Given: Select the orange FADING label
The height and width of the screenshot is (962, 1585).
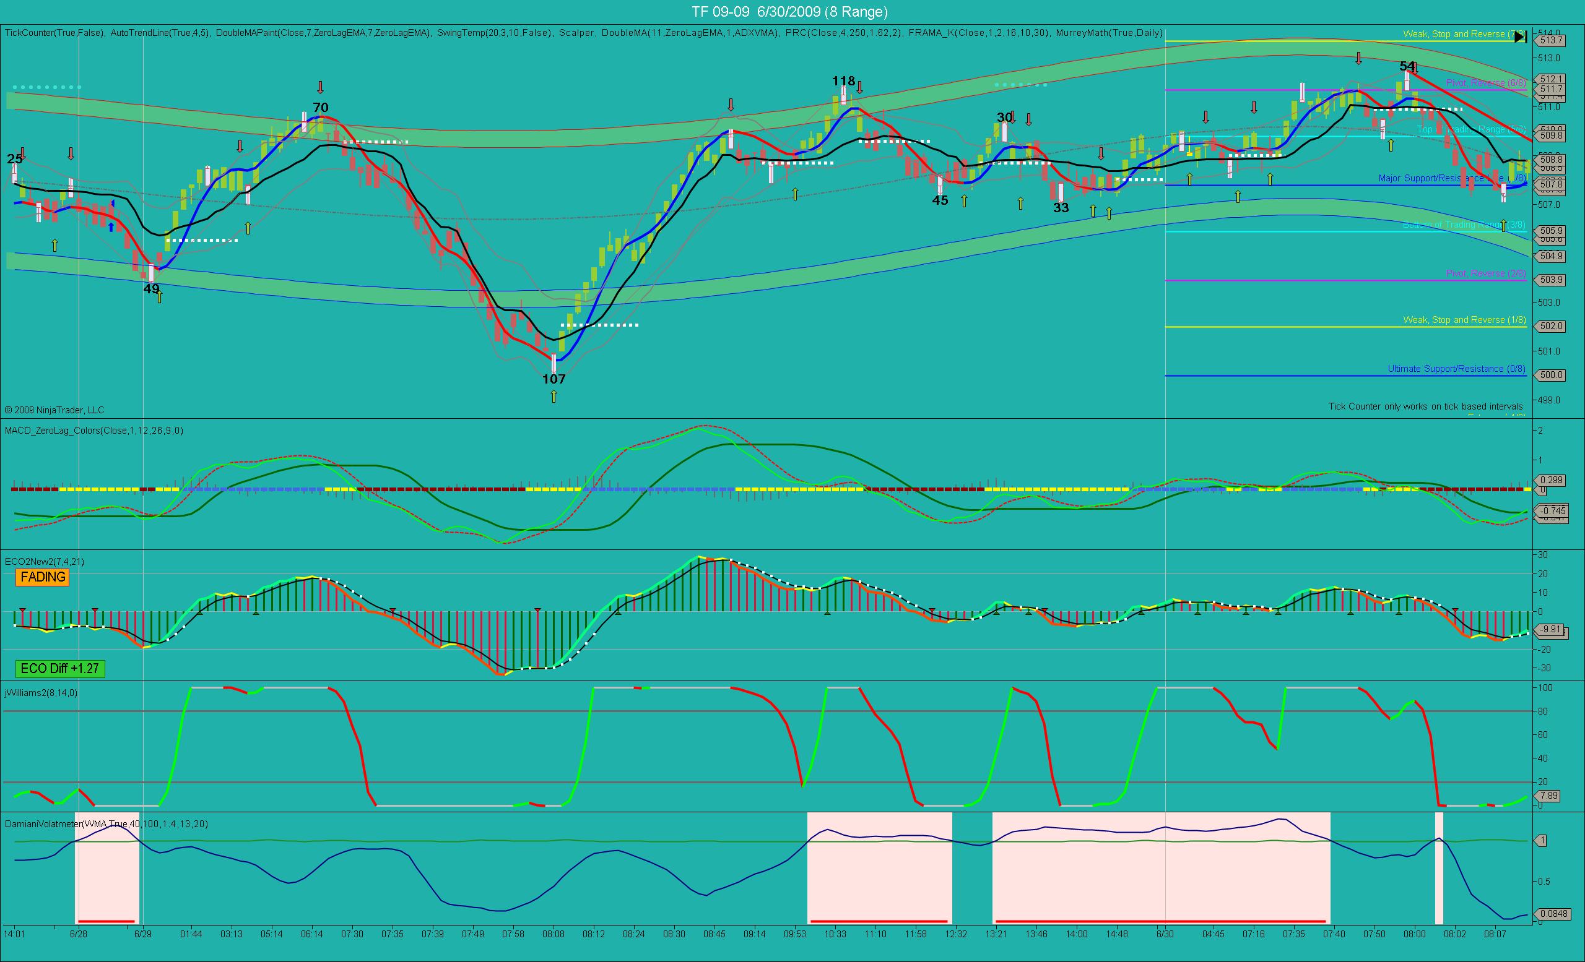Looking at the screenshot, I should coord(43,577).
